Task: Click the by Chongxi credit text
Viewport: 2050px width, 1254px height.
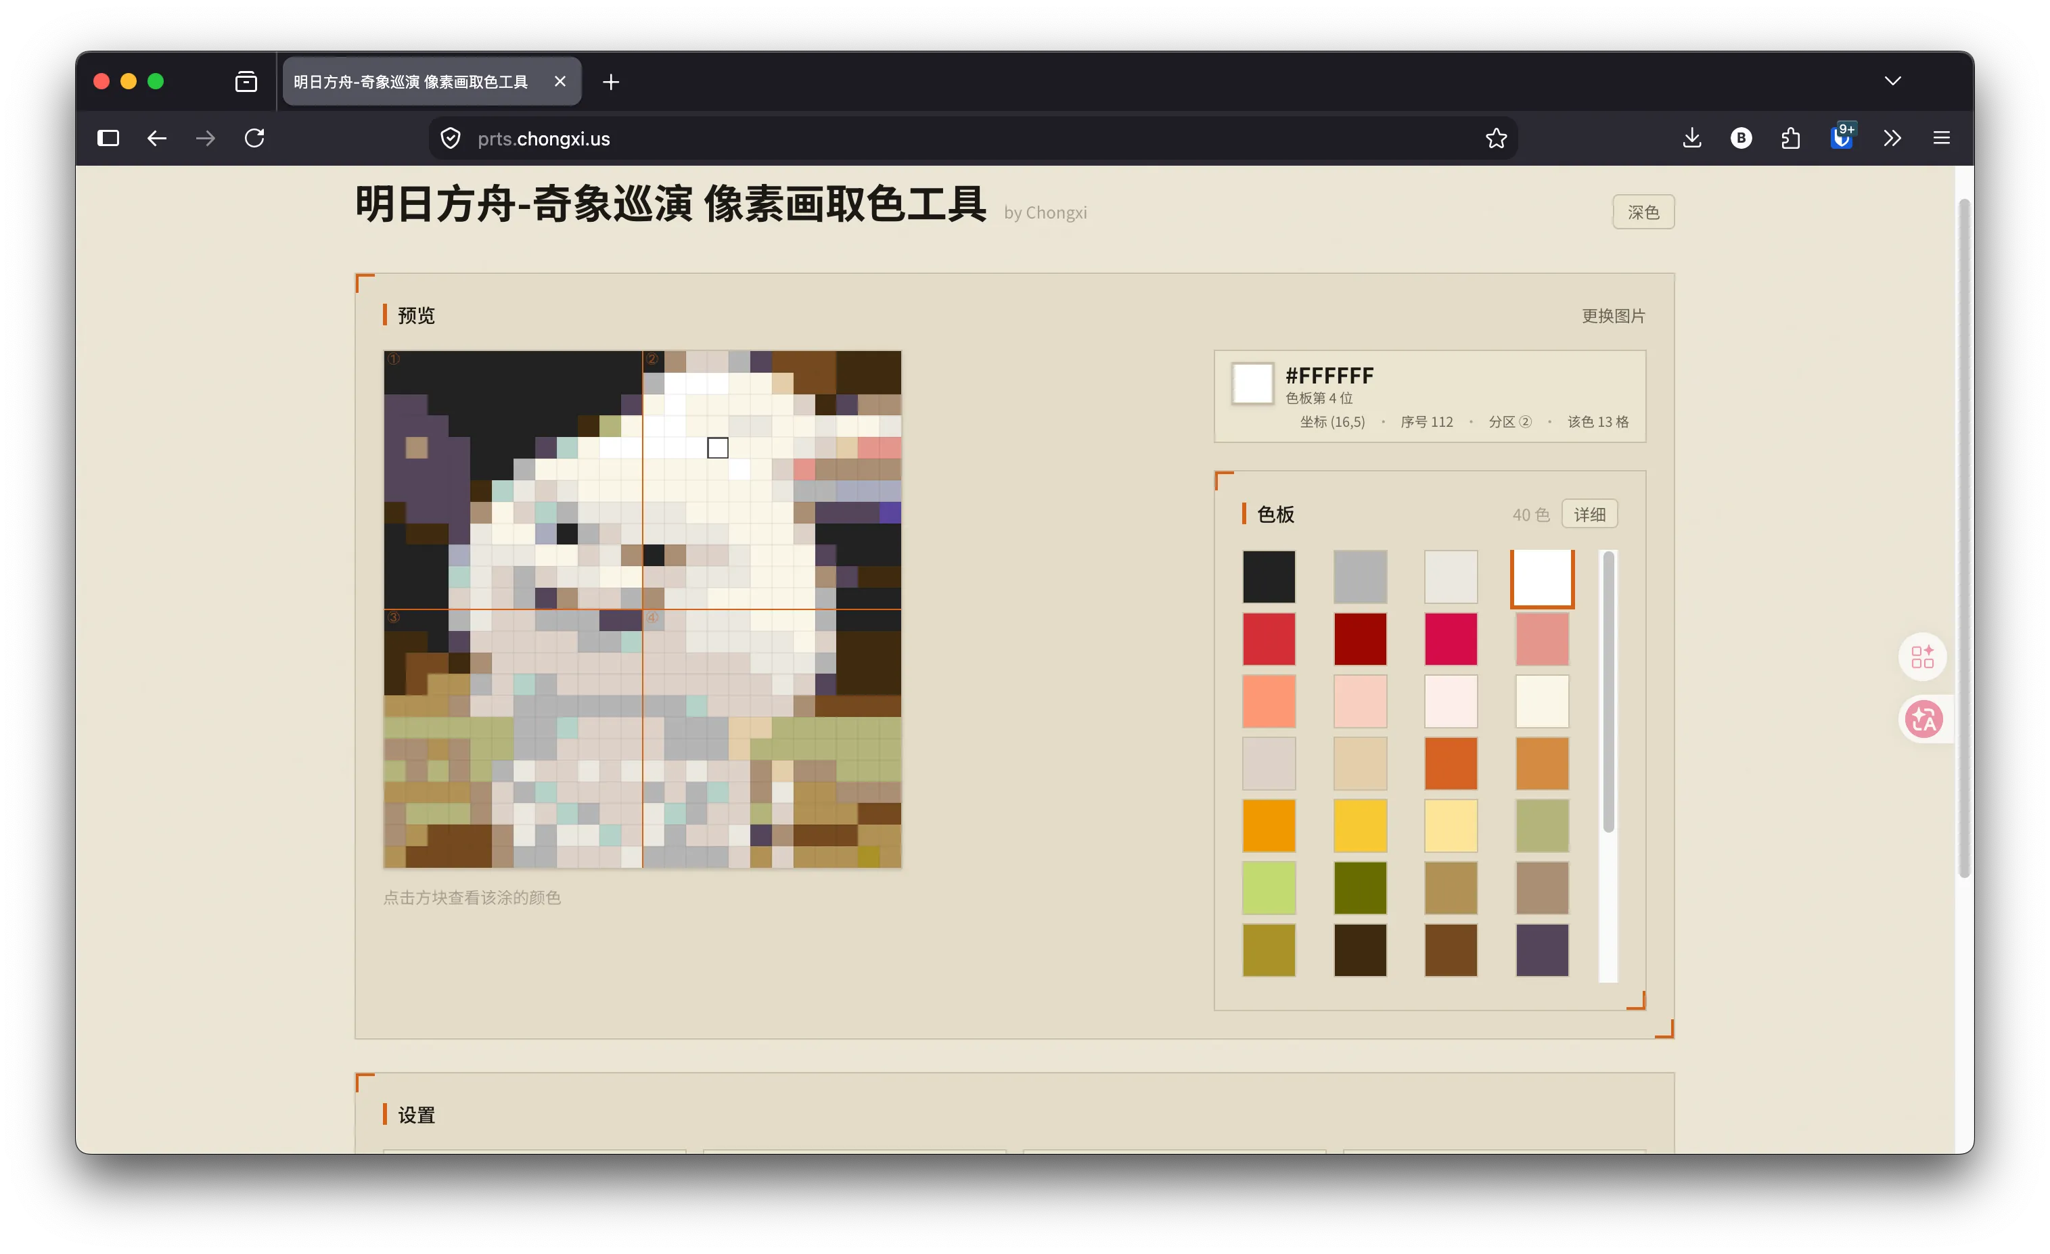Action: tap(1045, 213)
